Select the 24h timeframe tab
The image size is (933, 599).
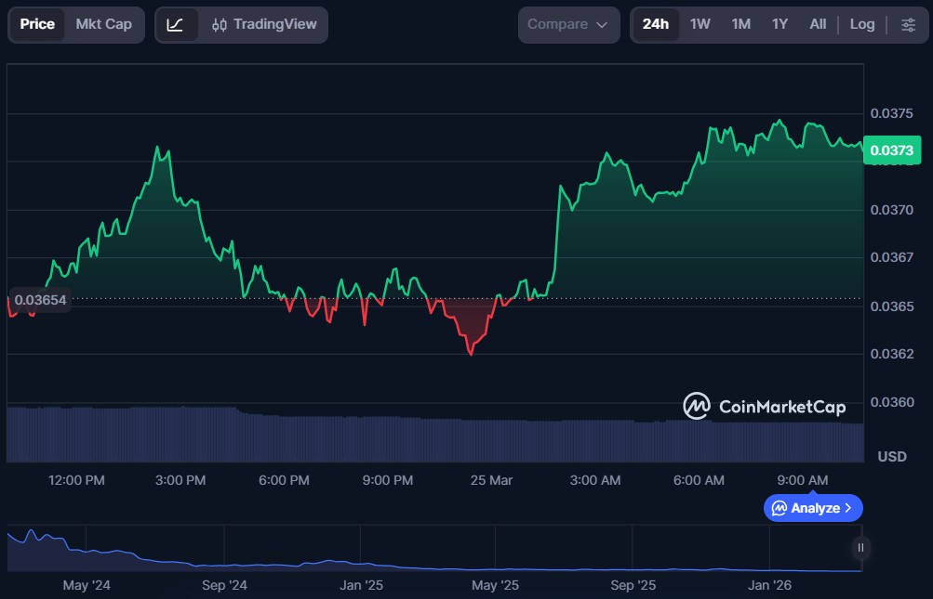(656, 24)
